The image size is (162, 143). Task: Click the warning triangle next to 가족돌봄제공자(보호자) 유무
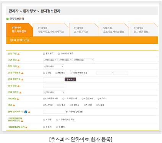[22, 121]
